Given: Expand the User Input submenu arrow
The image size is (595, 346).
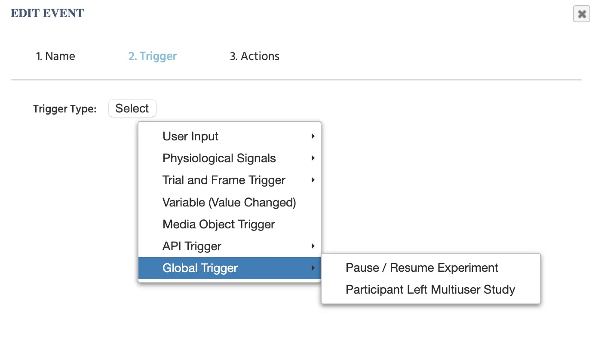Looking at the screenshot, I should pyautogui.click(x=313, y=137).
